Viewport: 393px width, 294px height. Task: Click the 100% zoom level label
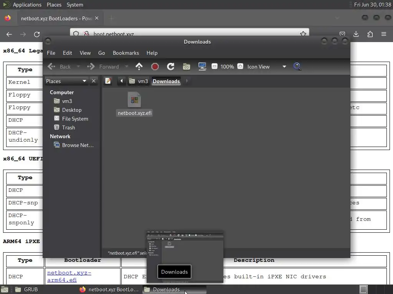tap(227, 67)
